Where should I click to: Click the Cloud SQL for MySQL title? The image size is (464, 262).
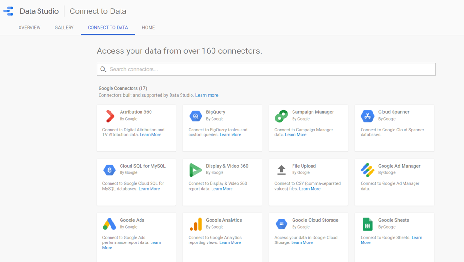tap(142, 166)
